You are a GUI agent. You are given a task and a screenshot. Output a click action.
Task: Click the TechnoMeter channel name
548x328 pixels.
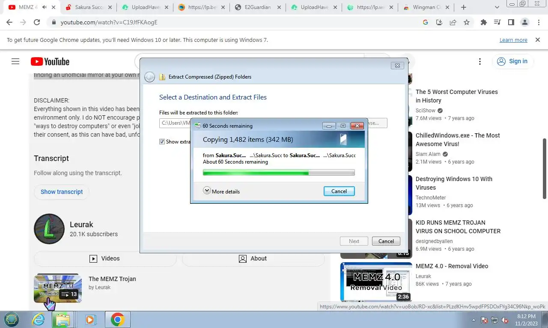pyautogui.click(x=431, y=198)
